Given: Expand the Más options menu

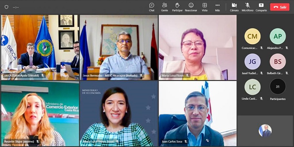Looking at the screenshot, I should [217, 7].
